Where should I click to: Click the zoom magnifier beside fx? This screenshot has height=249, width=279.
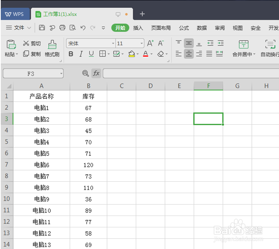pos(85,73)
